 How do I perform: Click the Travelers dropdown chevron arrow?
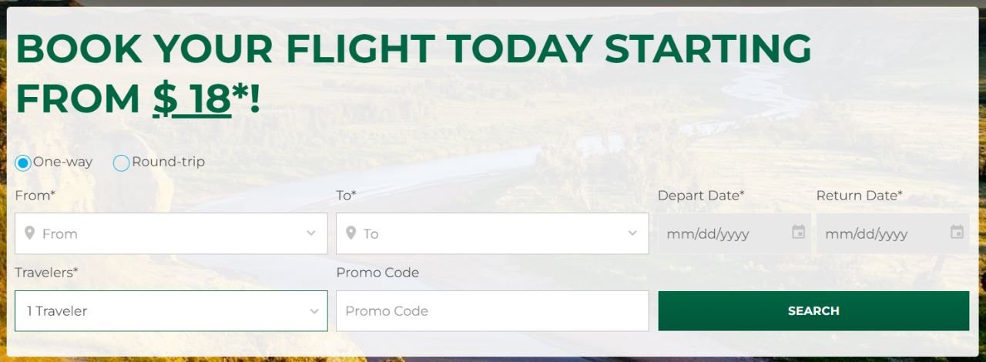click(x=314, y=311)
